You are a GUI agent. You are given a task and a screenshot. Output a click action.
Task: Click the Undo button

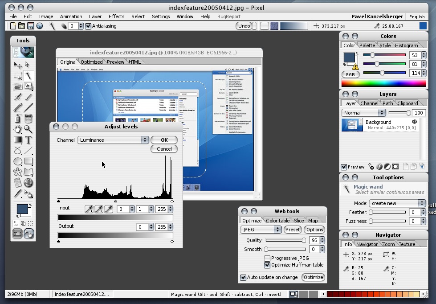pyautogui.click(x=244, y=26)
